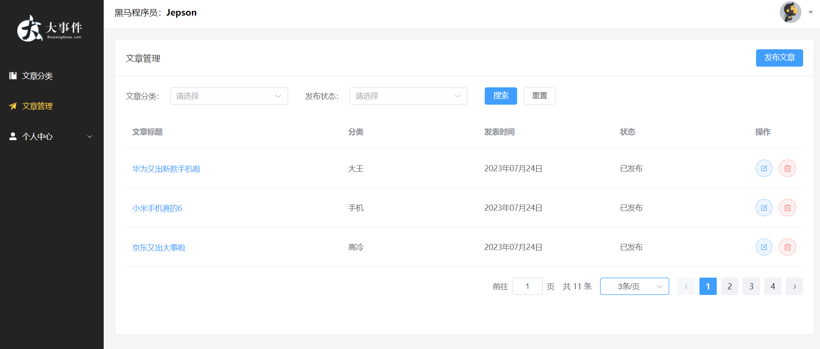
Task: Click the 发布文章 button
Action: (x=779, y=58)
